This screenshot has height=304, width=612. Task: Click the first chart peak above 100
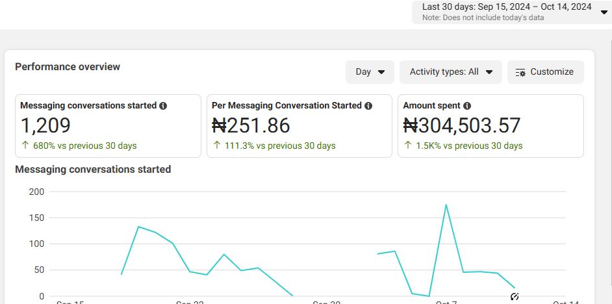138,227
